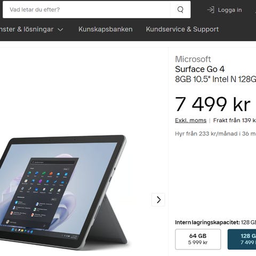Click the 5 999 kr price in 64 GB box
The width and height of the screenshot is (256, 256).
point(198,242)
